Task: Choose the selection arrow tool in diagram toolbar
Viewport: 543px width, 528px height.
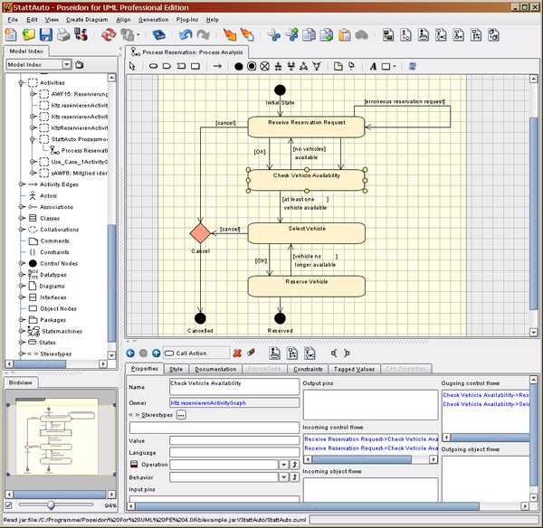Action: point(132,66)
